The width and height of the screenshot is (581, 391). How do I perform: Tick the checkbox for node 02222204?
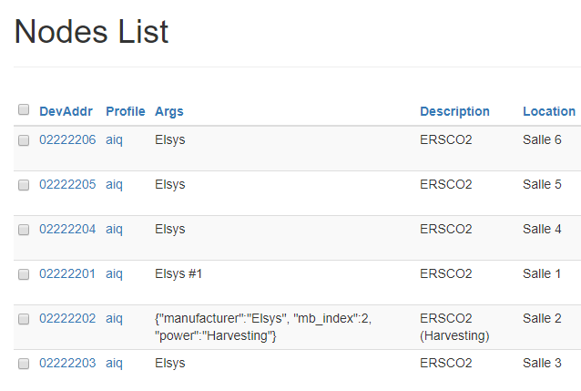pyautogui.click(x=24, y=230)
